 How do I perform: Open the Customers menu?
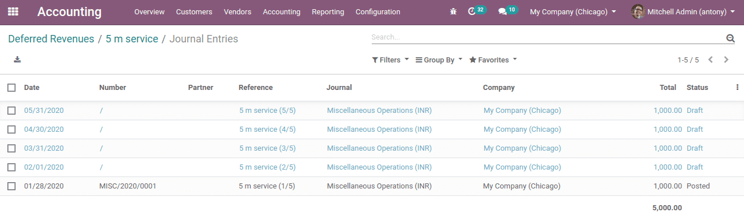(194, 11)
